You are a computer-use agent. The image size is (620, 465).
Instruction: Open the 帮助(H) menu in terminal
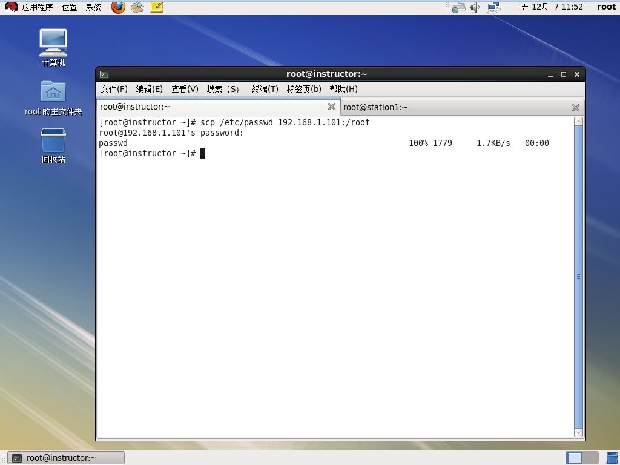tap(343, 90)
